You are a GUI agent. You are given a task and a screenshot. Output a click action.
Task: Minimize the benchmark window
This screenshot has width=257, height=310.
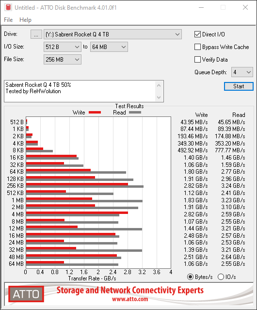coord(201,7)
